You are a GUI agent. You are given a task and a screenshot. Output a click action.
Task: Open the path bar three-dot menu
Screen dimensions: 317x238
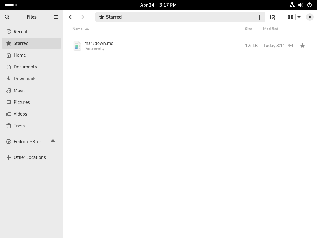pyautogui.click(x=260, y=17)
